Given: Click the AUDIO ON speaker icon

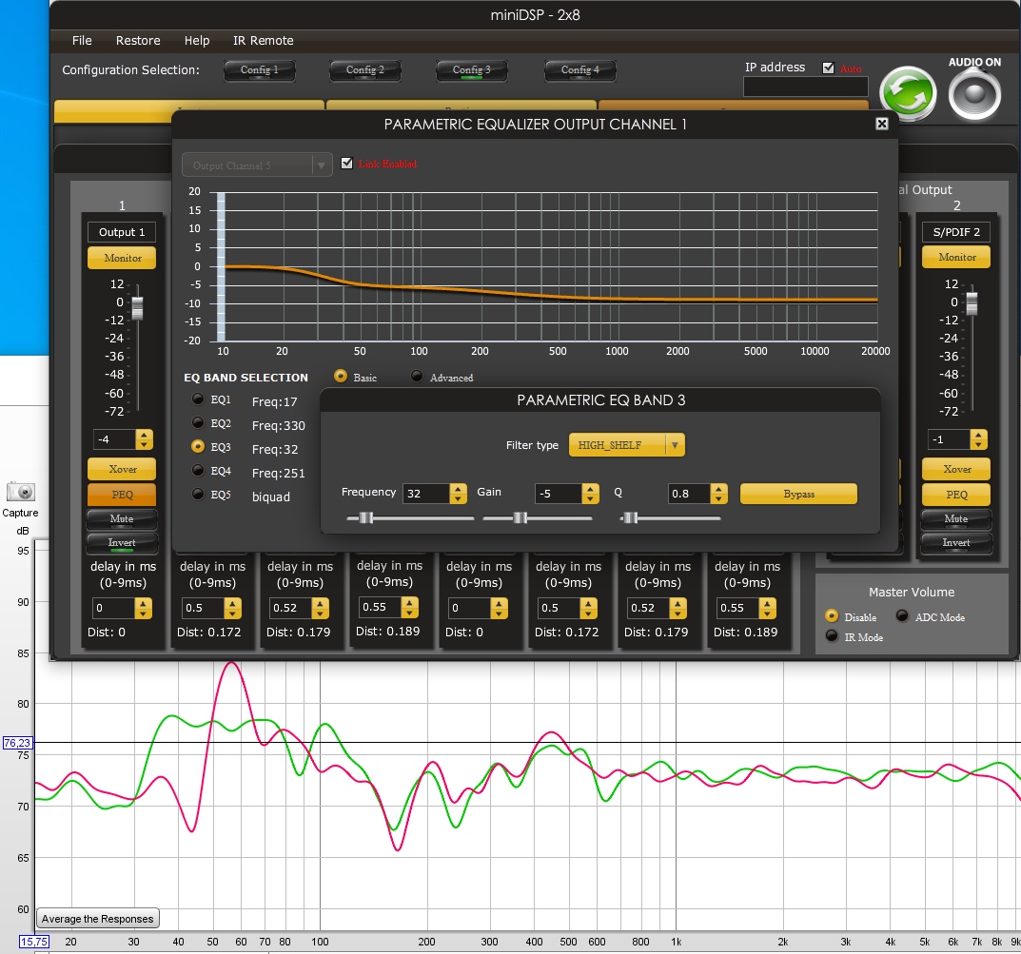Looking at the screenshot, I should (974, 95).
